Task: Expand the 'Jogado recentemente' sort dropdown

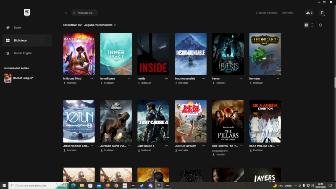Action: (100, 25)
